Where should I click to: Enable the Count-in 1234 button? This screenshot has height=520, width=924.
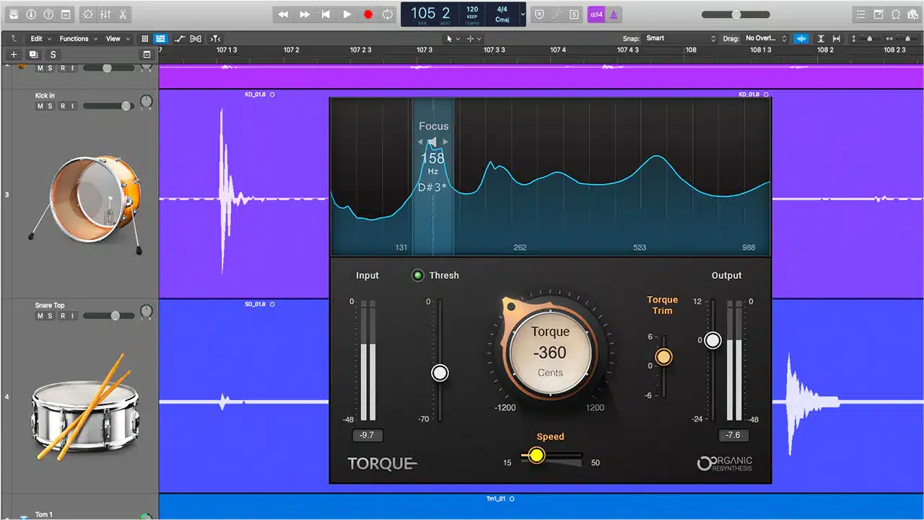596,14
